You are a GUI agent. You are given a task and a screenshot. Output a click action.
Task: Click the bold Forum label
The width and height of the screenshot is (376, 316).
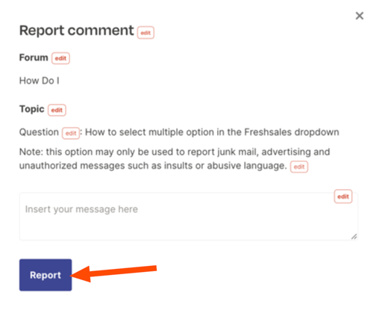coord(34,58)
